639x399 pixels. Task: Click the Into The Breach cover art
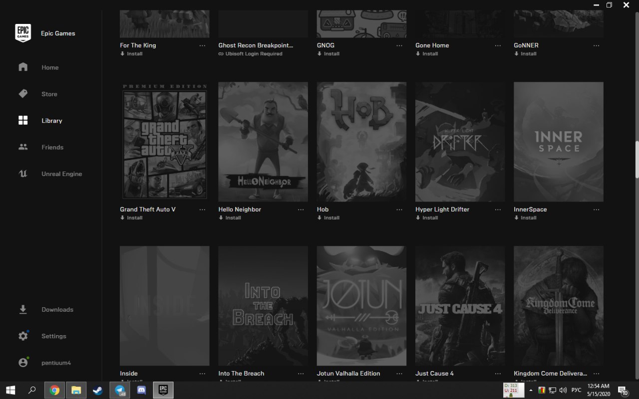pyautogui.click(x=263, y=306)
